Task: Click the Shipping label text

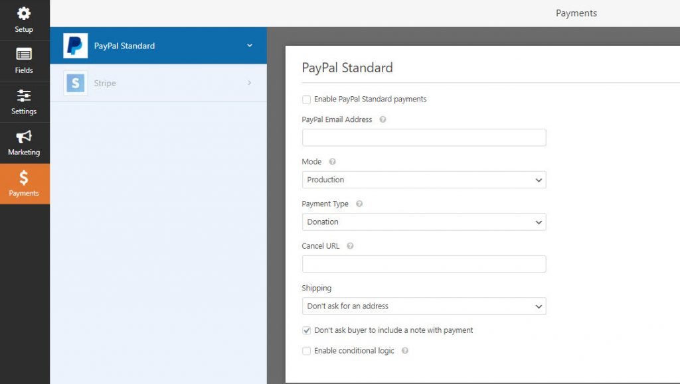Action: [x=317, y=288]
